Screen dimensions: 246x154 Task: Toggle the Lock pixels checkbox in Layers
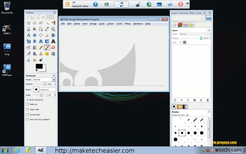181,42
